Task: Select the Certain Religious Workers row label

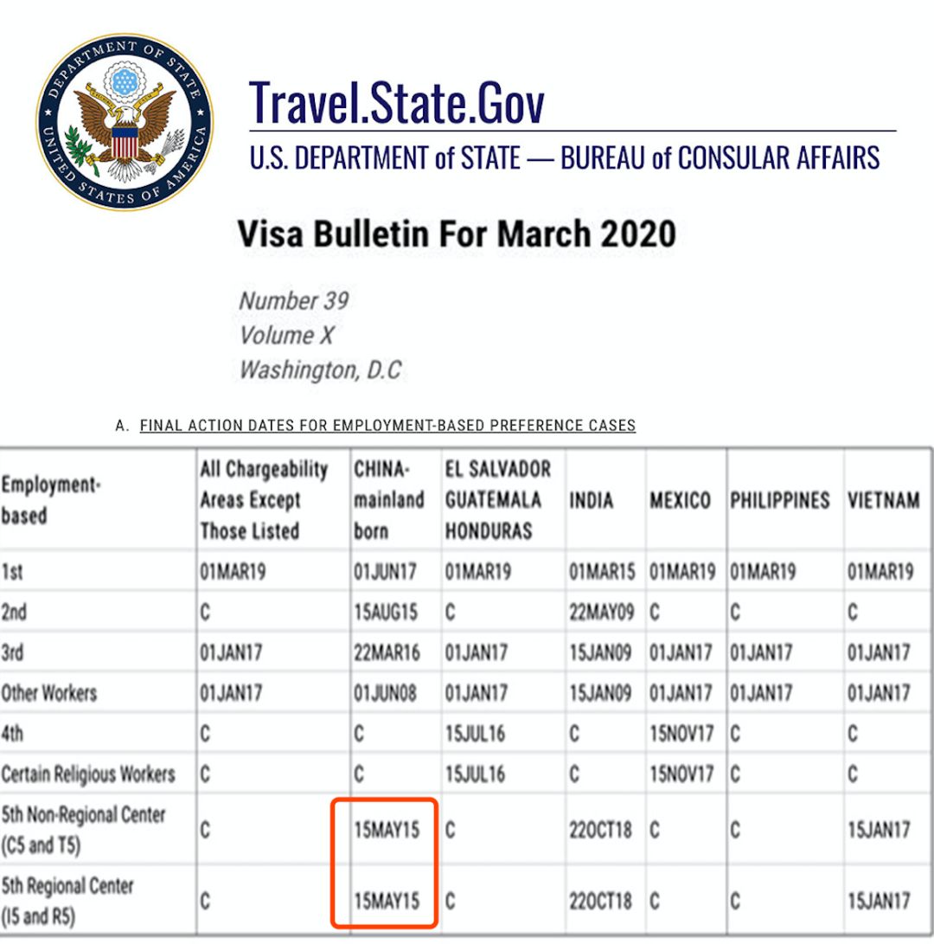Action: [88, 774]
